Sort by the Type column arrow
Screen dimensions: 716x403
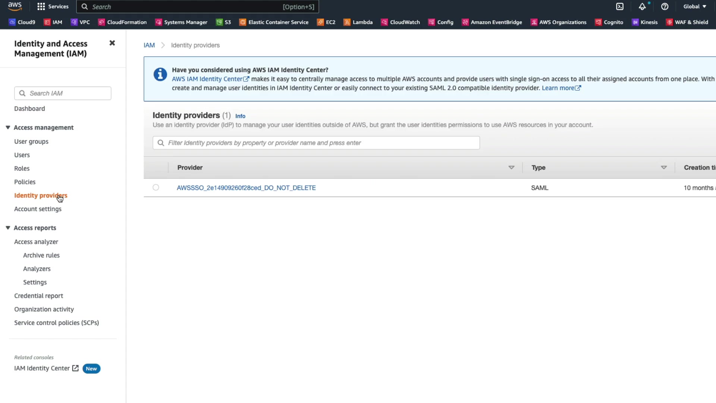[x=664, y=168]
